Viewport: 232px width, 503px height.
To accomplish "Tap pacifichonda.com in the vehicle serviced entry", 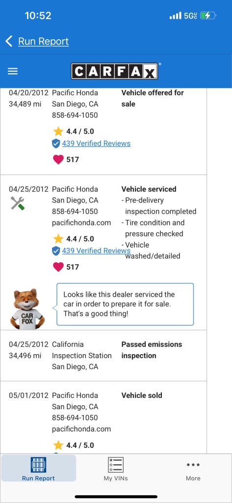I will 81,223.
